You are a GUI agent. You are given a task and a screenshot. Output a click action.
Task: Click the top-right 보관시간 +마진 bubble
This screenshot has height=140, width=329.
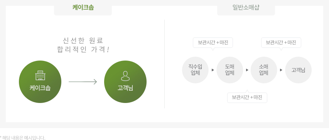pyautogui.click(x=281, y=42)
